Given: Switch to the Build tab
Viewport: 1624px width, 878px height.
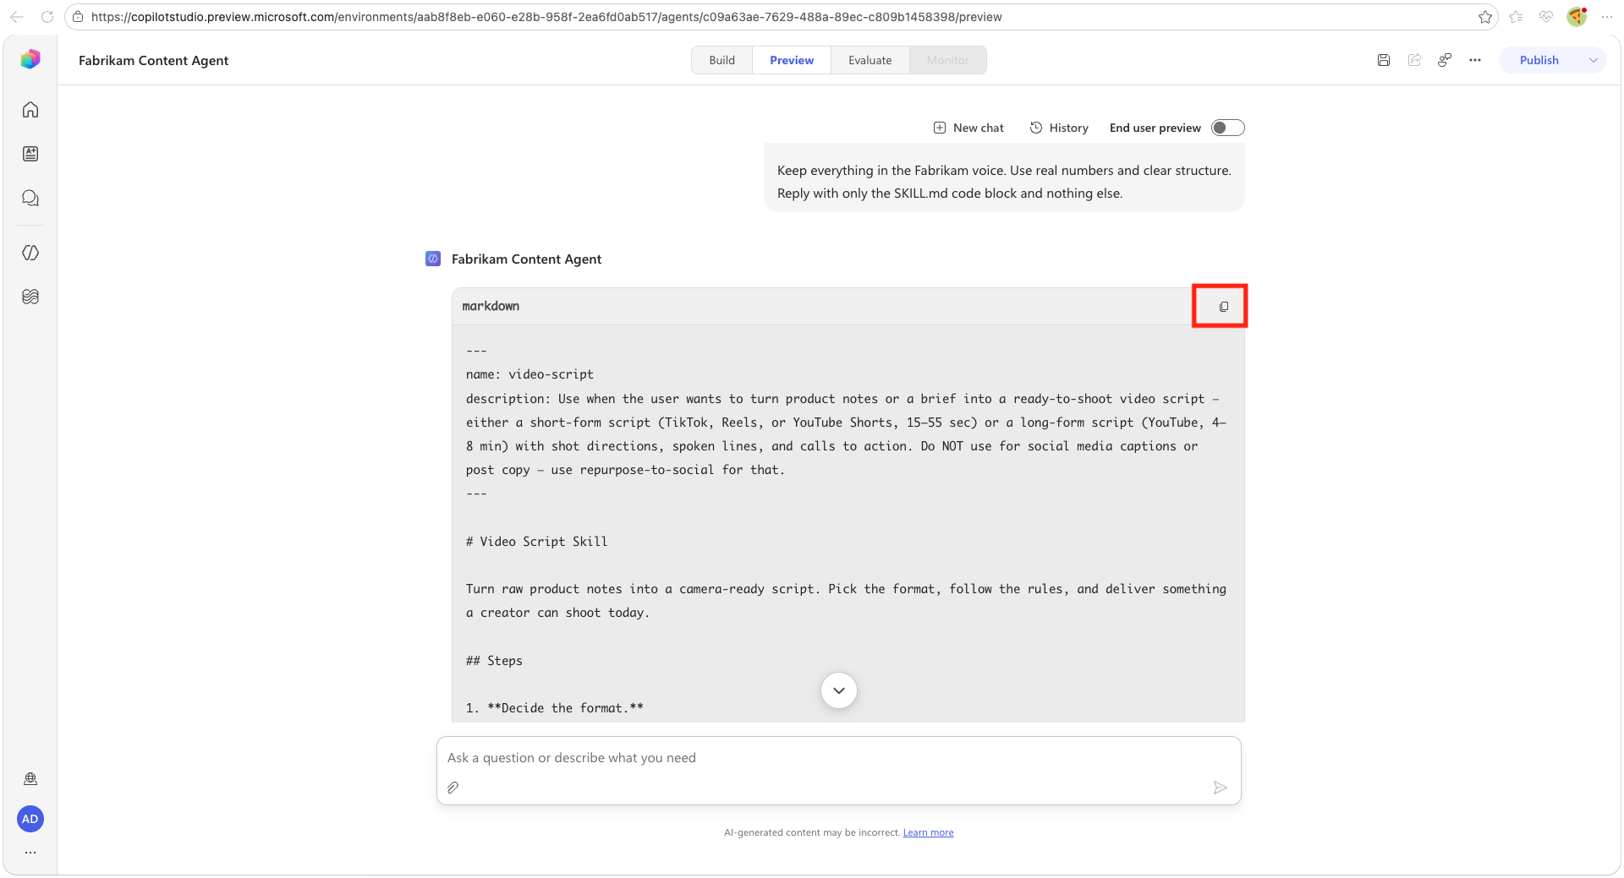Looking at the screenshot, I should click(x=721, y=60).
